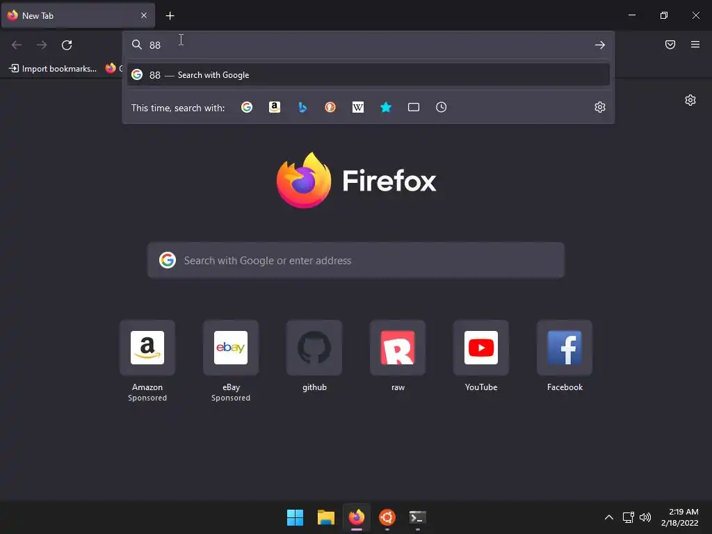Select '88 — Search with Google' suggestion
The width and height of the screenshot is (712, 534).
coord(369,75)
